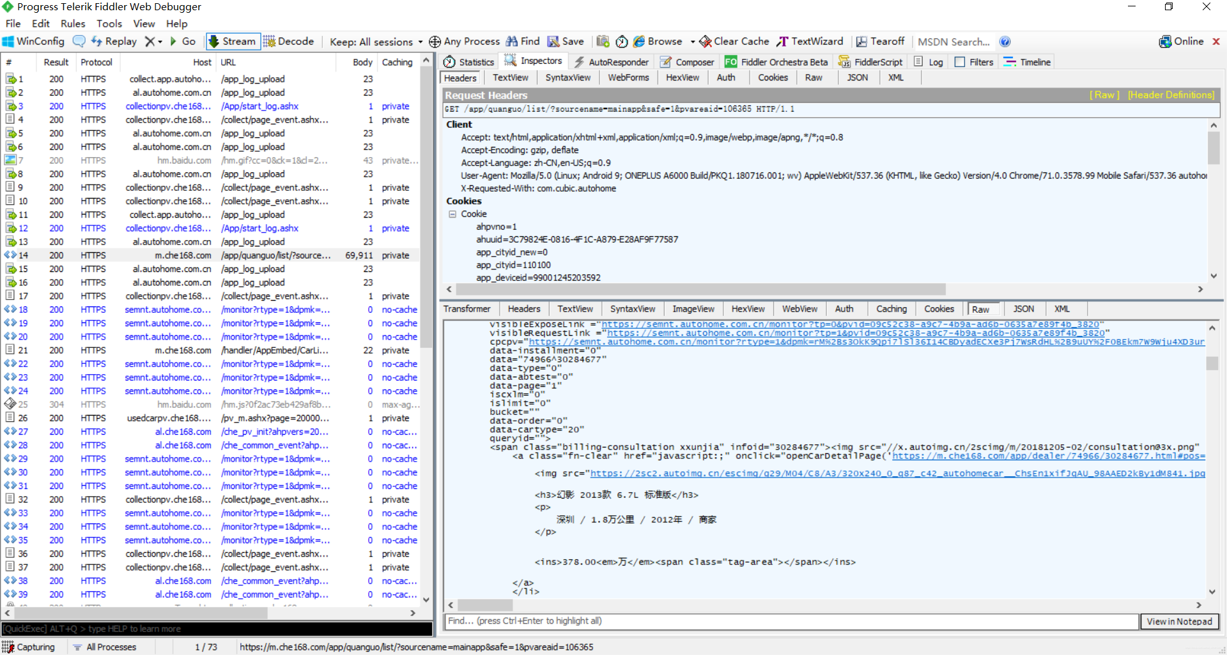Image resolution: width=1227 pixels, height=655 pixels.
Task: Open the File menu
Action: (x=13, y=24)
